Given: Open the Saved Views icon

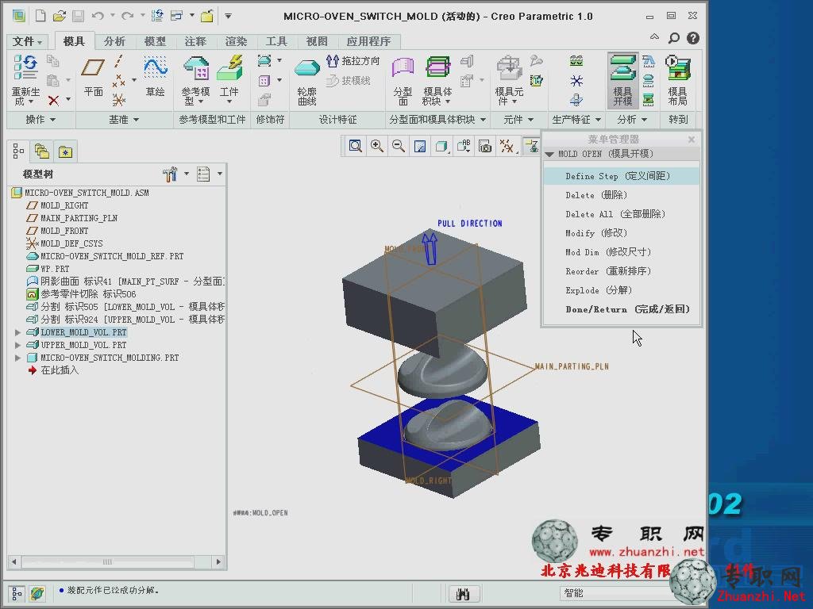Looking at the screenshot, I should (464, 146).
